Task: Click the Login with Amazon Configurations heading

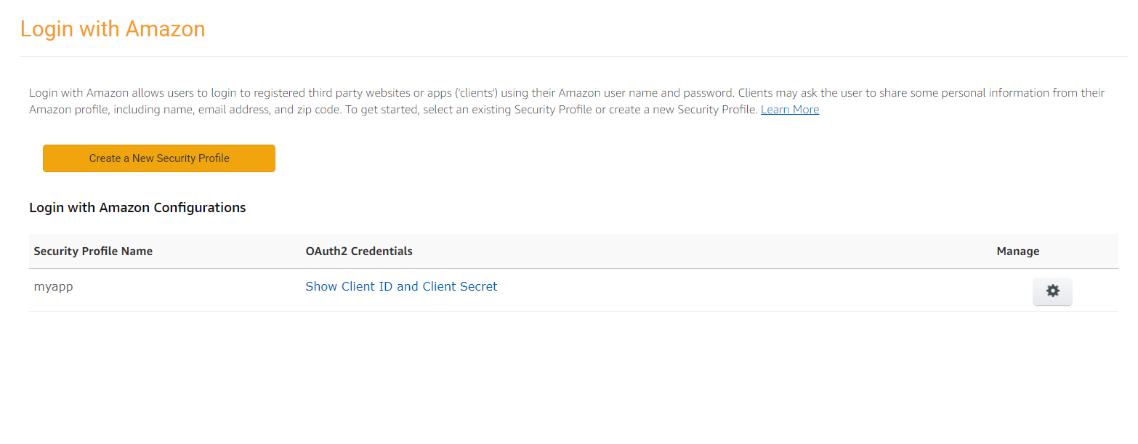Action: (137, 208)
